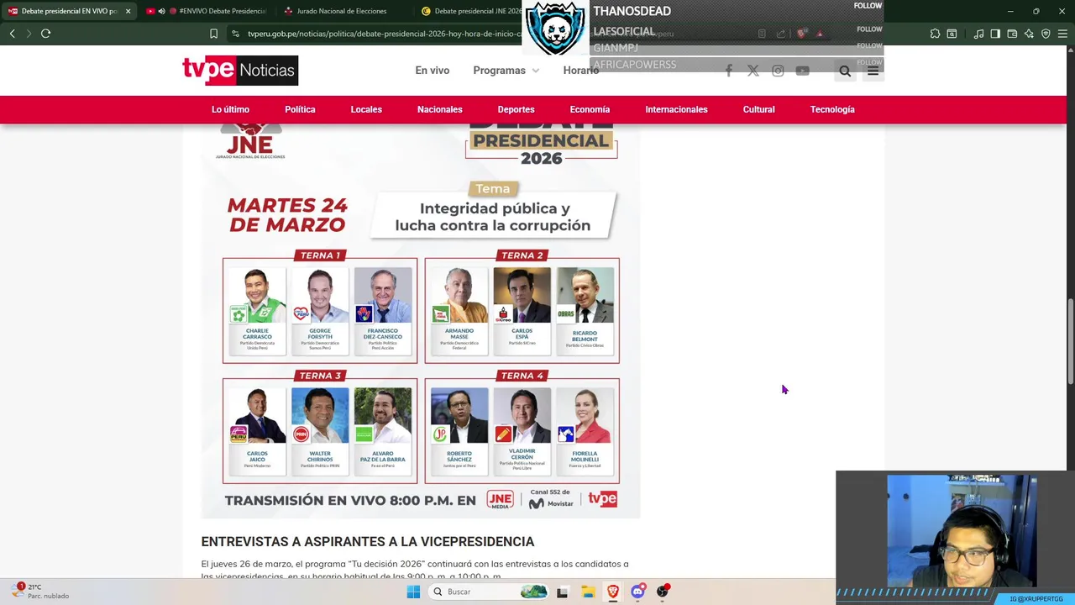This screenshot has width=1075, height=605.
Task: Open the Deportes news section
Action: pos(516,109)
